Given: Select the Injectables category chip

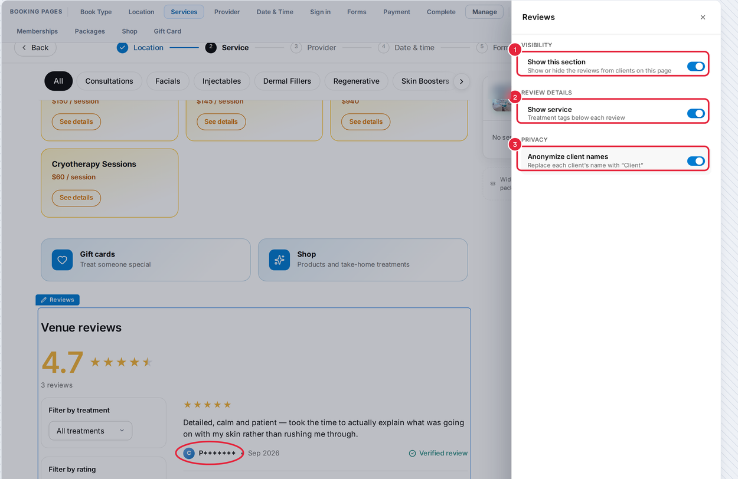Looking at the screenshot, I should point(221,81).
